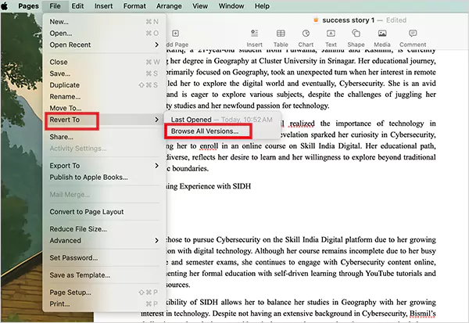The height and width of the screenshot is (323, 469).
Task: Choose Share... from the File menu
Action: coord(104,137)
